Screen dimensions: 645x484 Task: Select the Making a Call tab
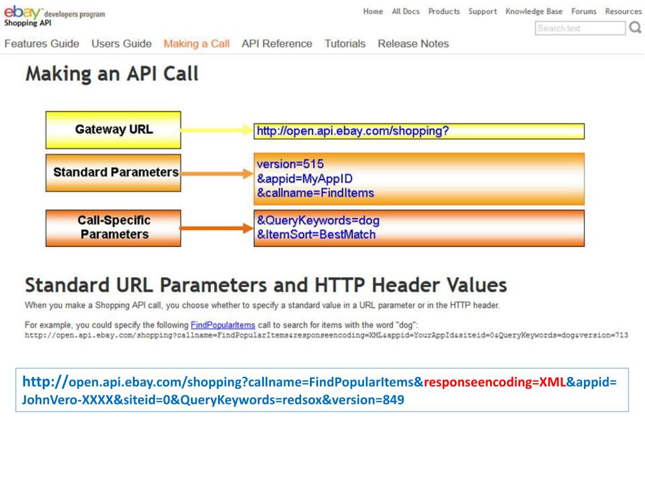coord(197,43)
